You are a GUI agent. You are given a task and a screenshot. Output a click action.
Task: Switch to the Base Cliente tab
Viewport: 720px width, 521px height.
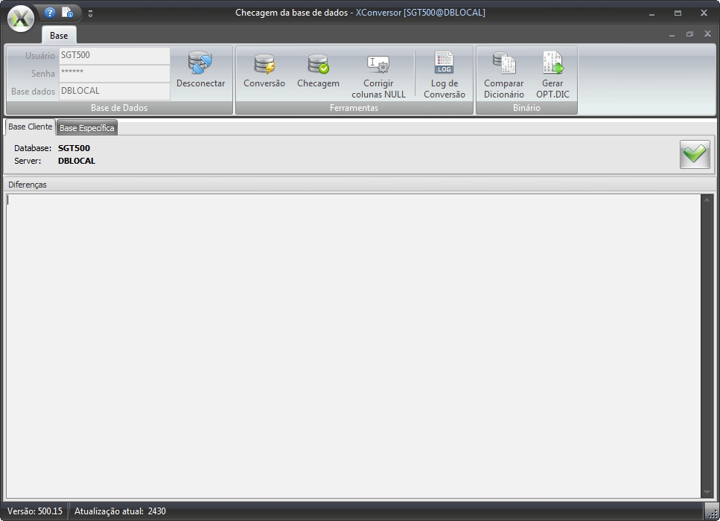[x=30, y=127]
